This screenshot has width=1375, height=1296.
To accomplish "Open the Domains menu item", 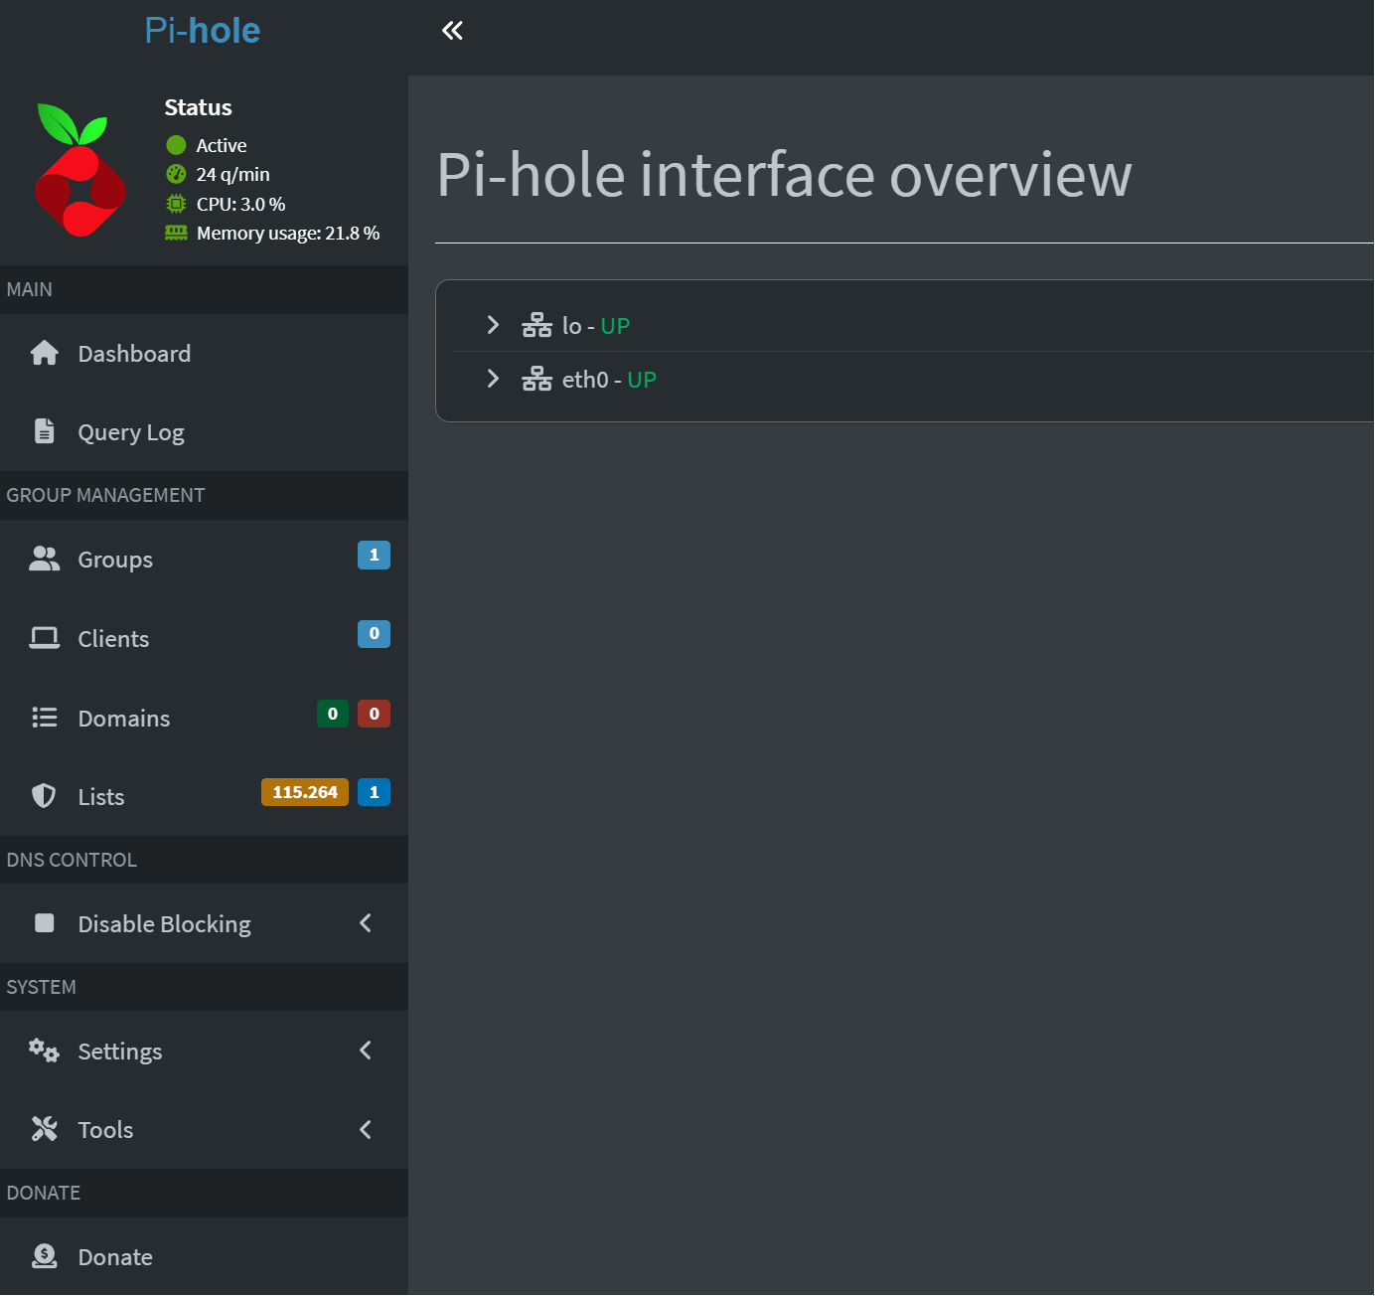I will (124, 719).
